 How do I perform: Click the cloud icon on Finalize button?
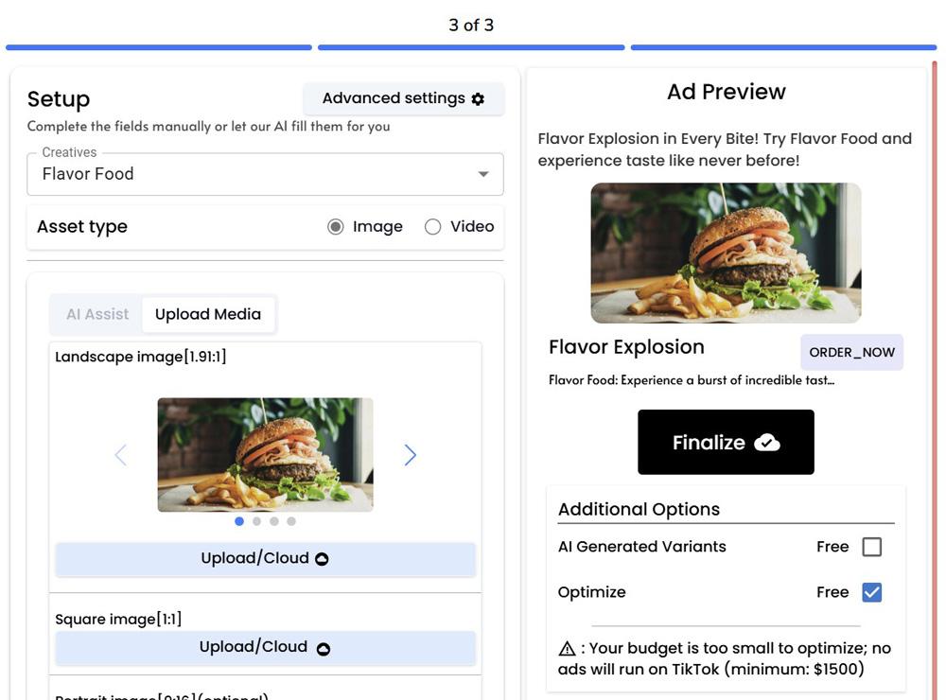tap(767, 443)
